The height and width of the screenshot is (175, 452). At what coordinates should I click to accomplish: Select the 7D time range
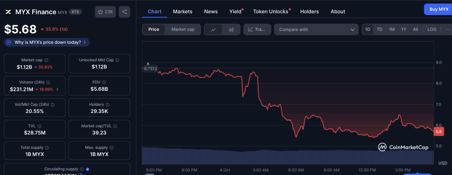click(380, 29)
